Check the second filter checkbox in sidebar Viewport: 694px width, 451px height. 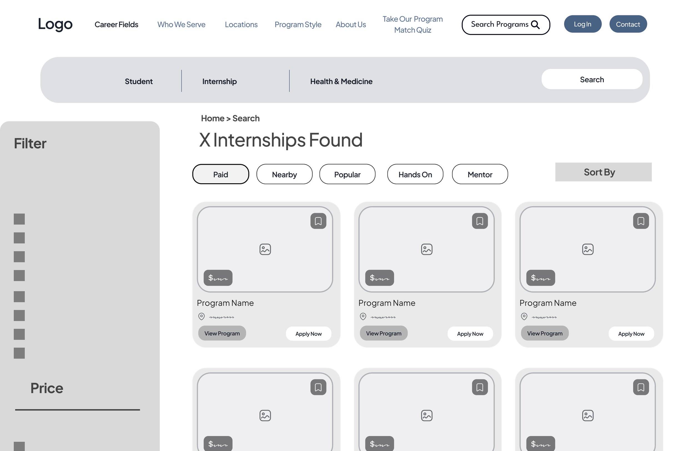19,238
